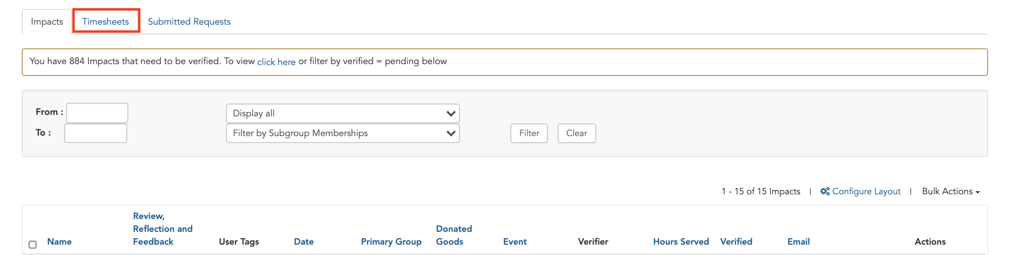Screen dimensions: 1033x255
Task: Sort by Primary Group column
Action: click(x=391, y=242)
